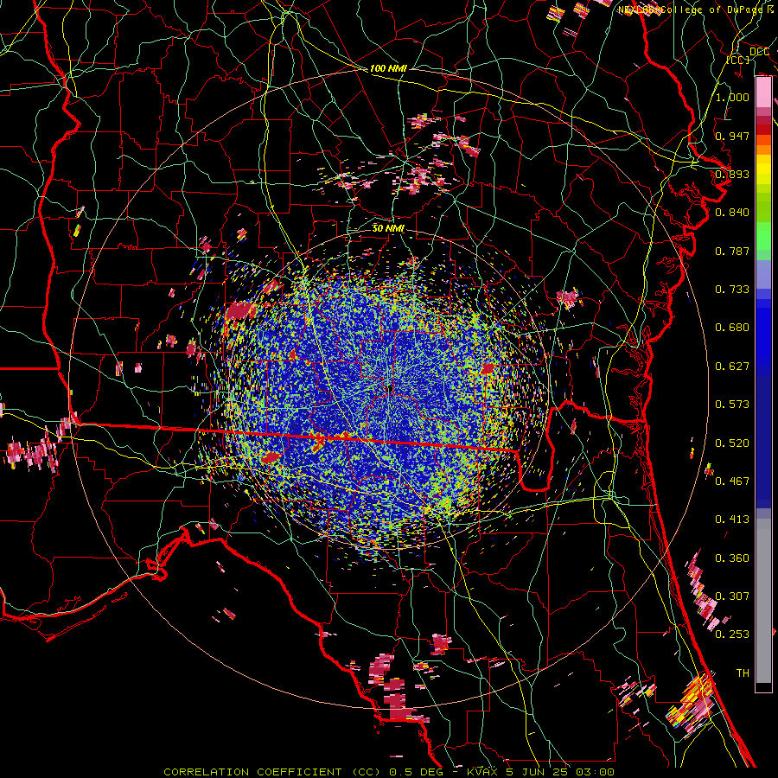This screenshot has height=778, width=778.
Task: Select the 0.627 legend value
Action: click(x=732, y=367)
